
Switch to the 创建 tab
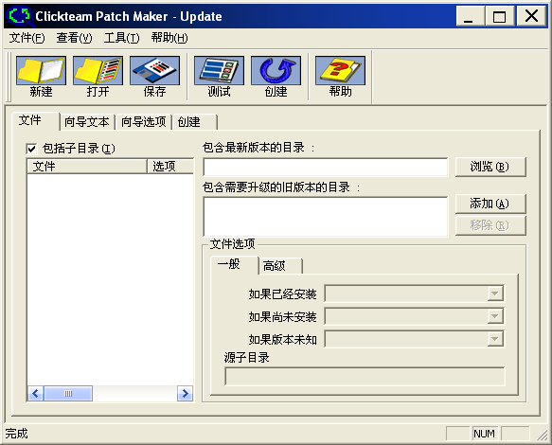(195, 122)
